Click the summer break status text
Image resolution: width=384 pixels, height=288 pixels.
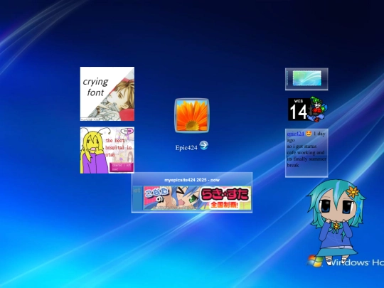[x=306, y=156]
